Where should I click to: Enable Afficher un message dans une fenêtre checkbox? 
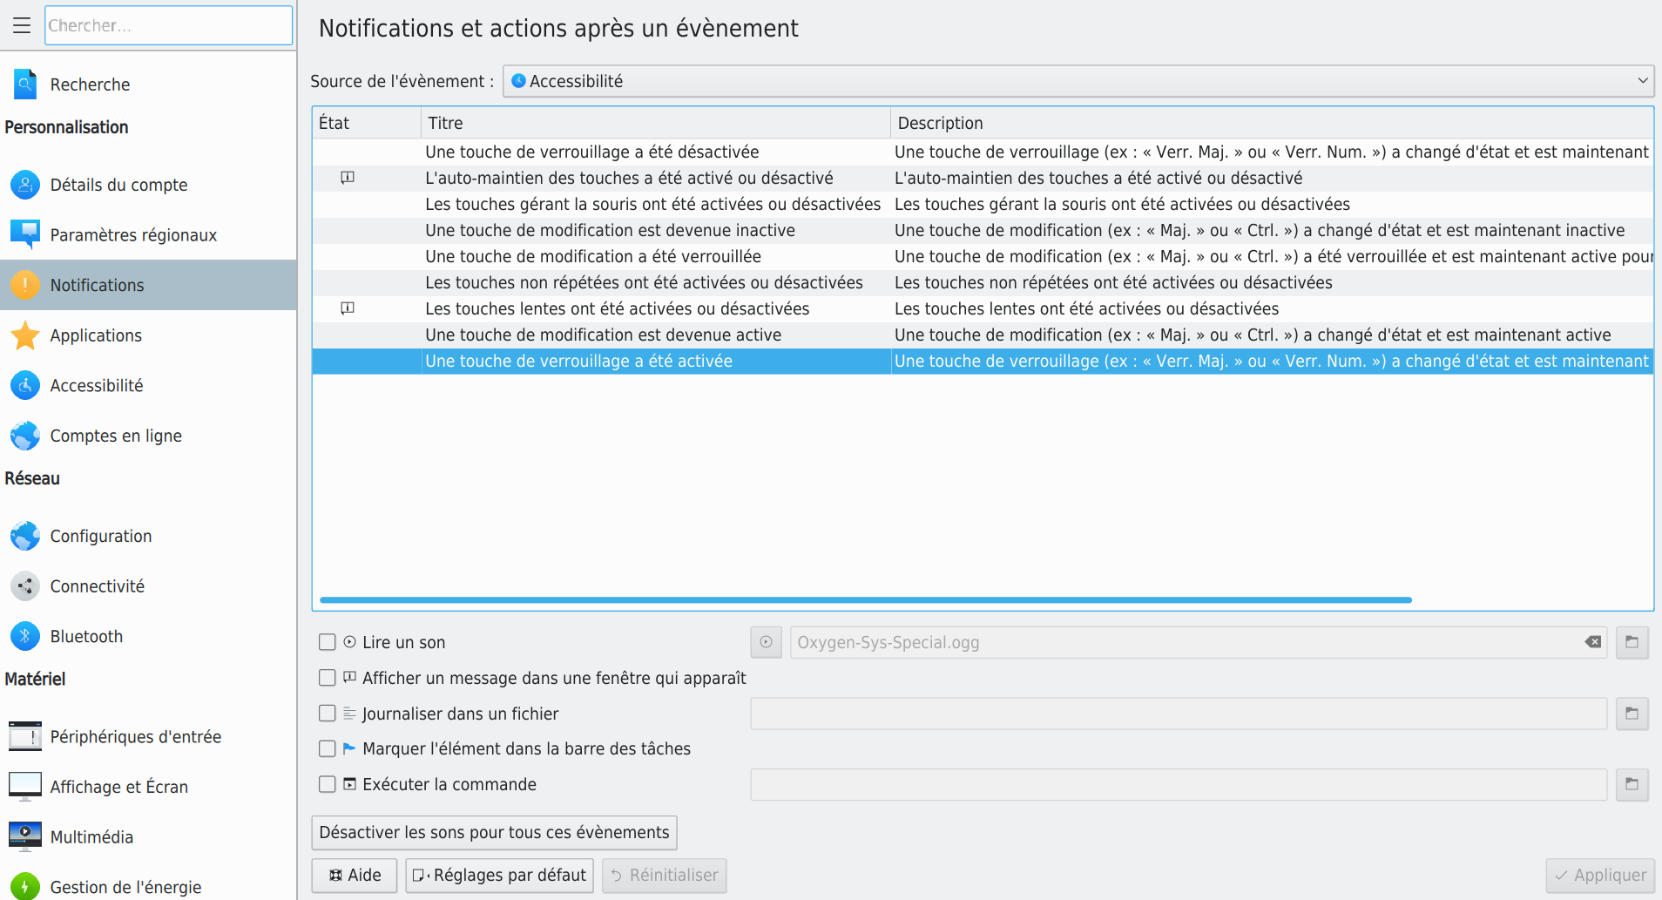tap(328, 678)
